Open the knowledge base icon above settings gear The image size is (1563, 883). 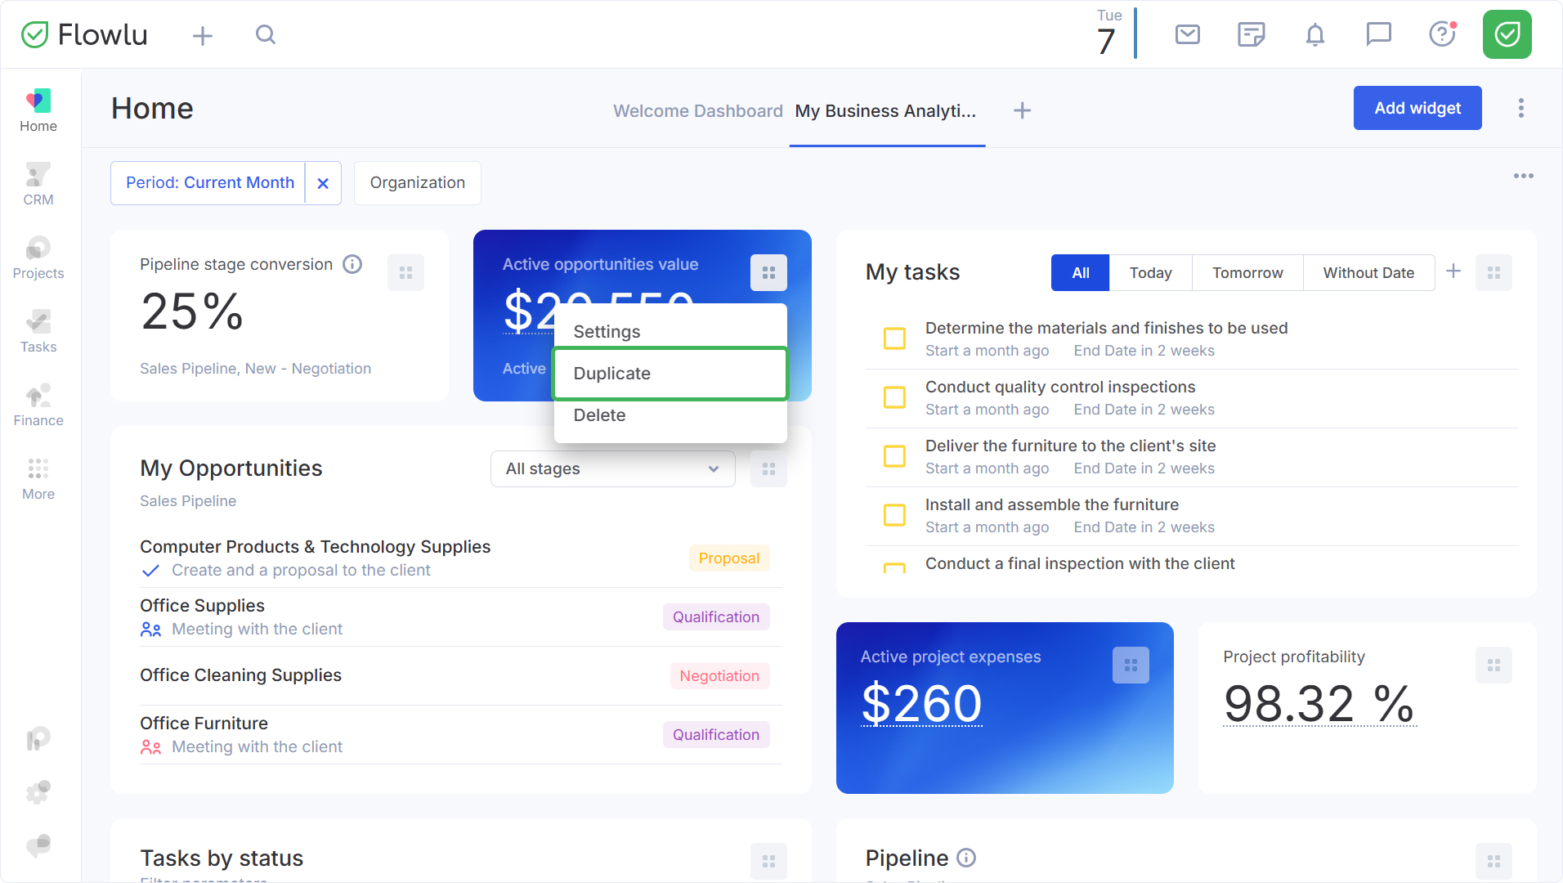(38, 739)
